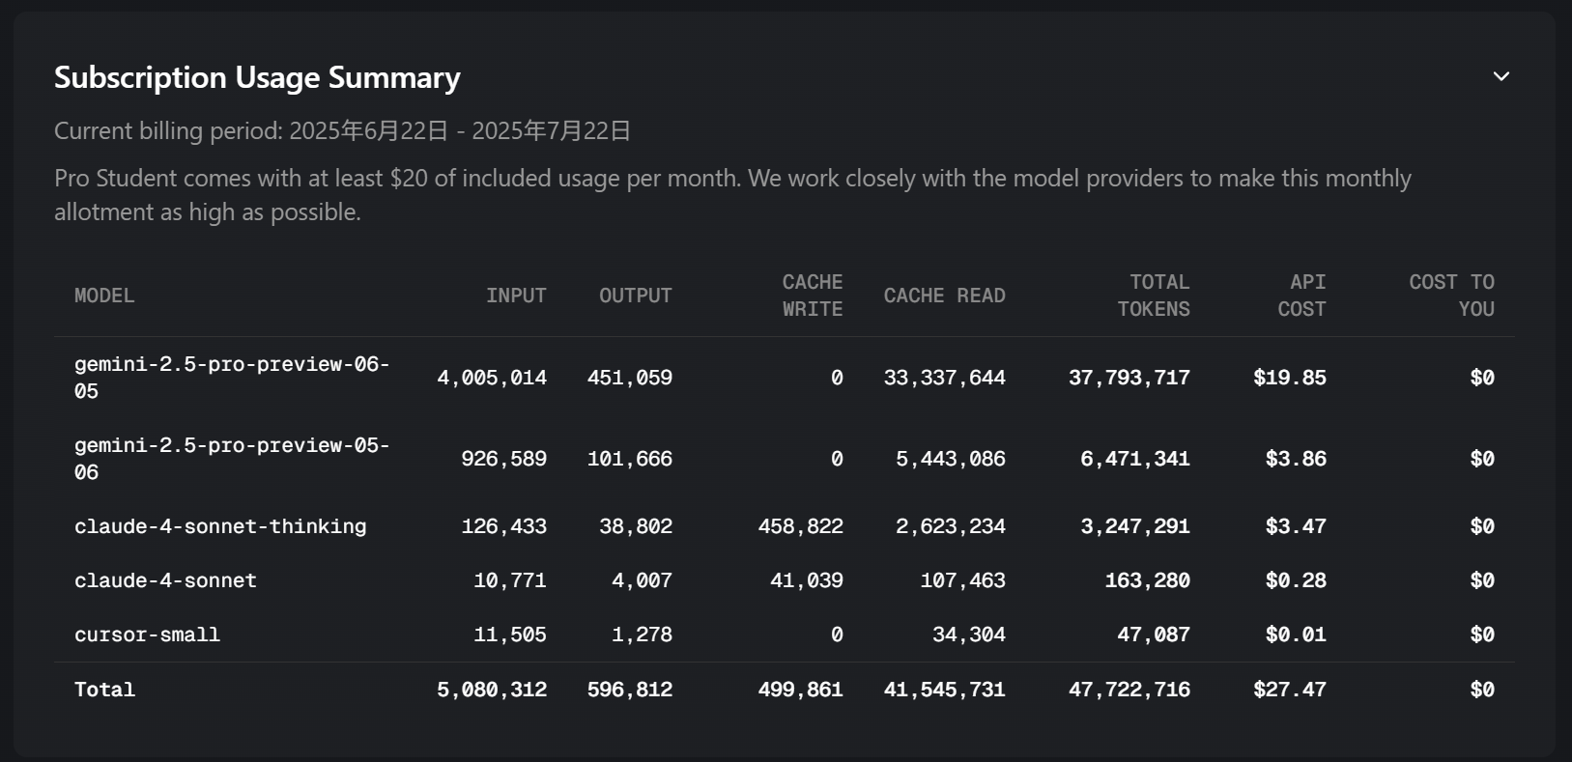Click output value 1,278
Viewport: 1572px width, 762px height.
coord(642,635)
